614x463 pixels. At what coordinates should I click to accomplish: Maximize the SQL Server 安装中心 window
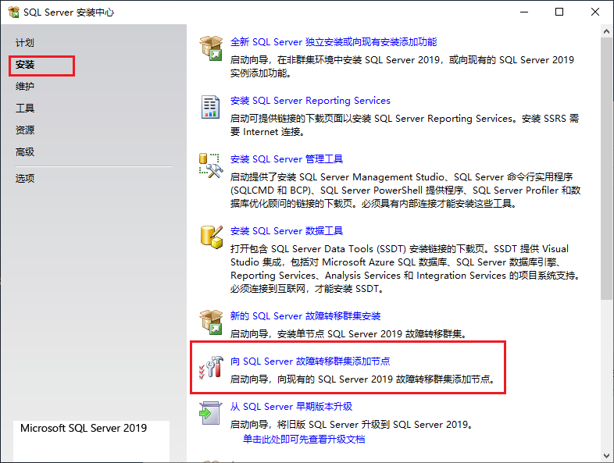click(559, 12)
